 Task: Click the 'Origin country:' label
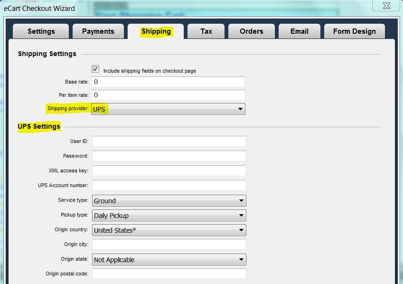click(71, 229)
